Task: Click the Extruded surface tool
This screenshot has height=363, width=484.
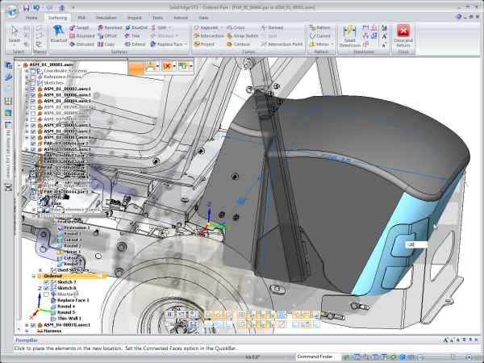Action: 84,44
